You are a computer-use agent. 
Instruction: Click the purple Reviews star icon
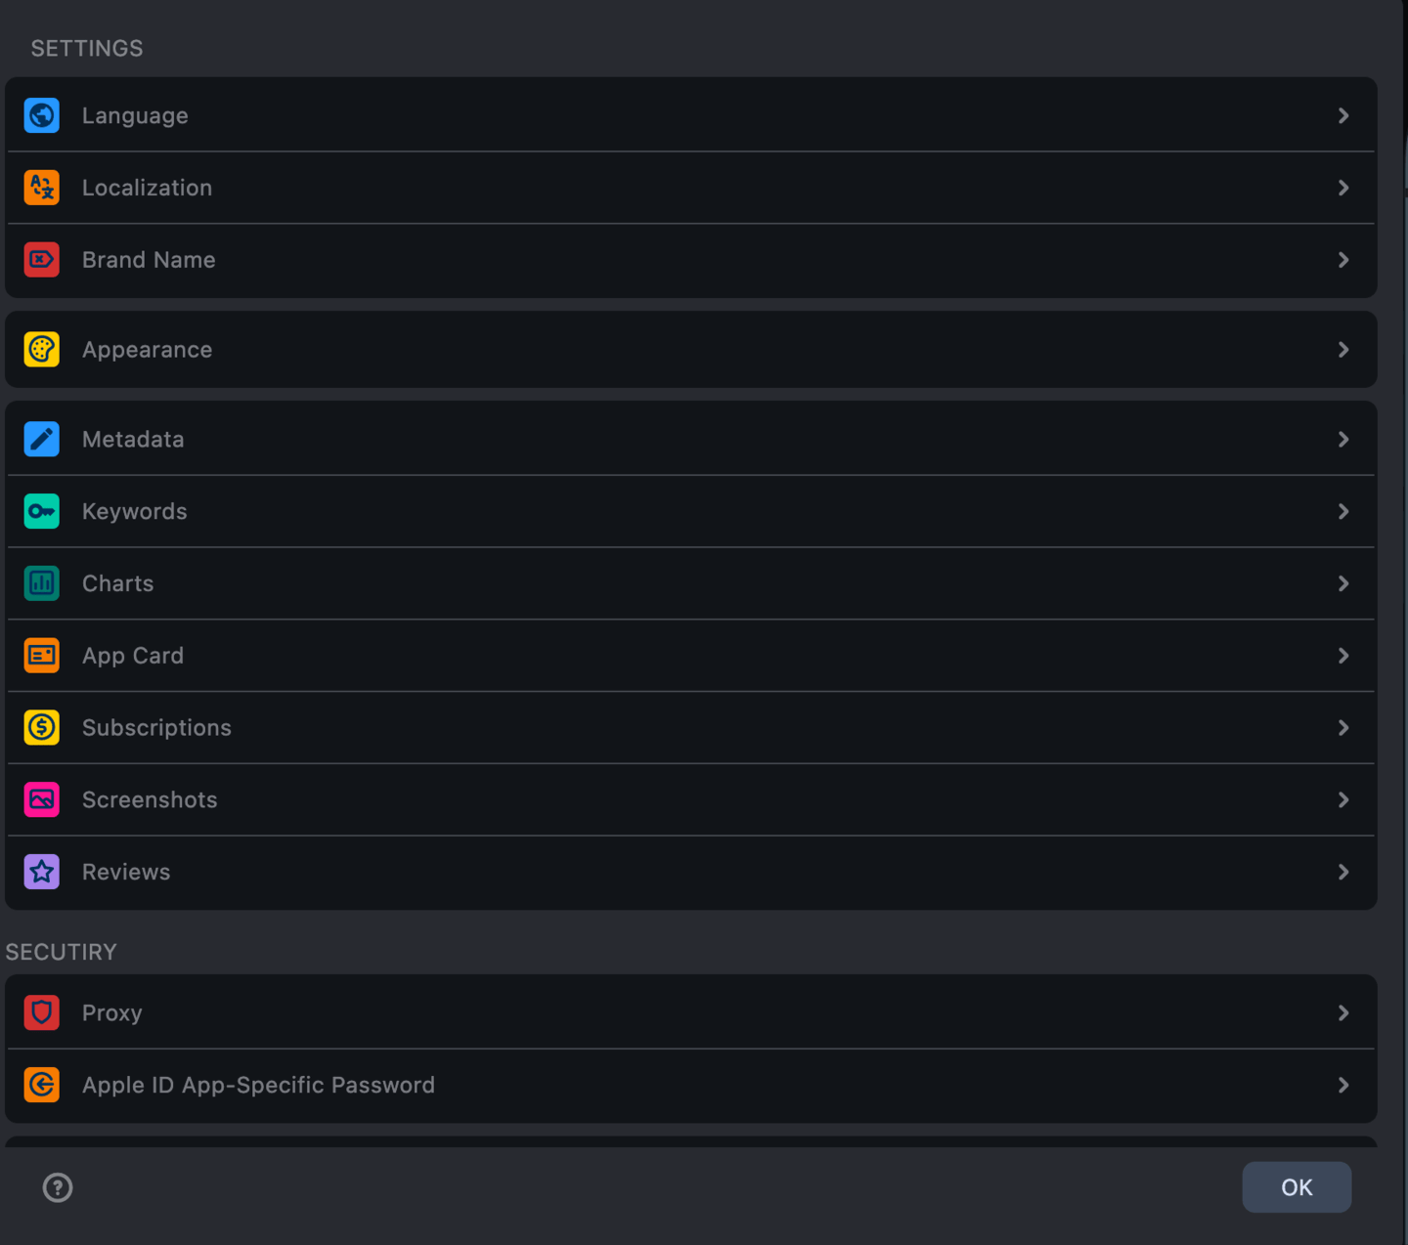42,872
